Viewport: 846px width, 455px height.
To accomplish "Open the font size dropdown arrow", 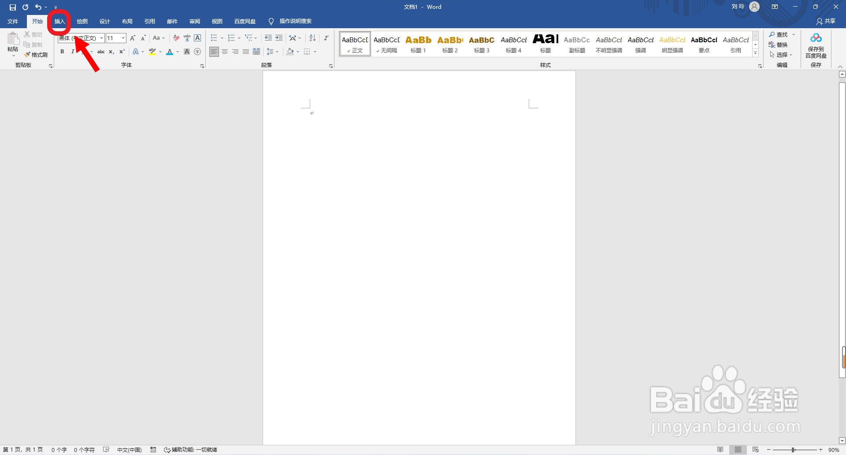I will point(123,38).
